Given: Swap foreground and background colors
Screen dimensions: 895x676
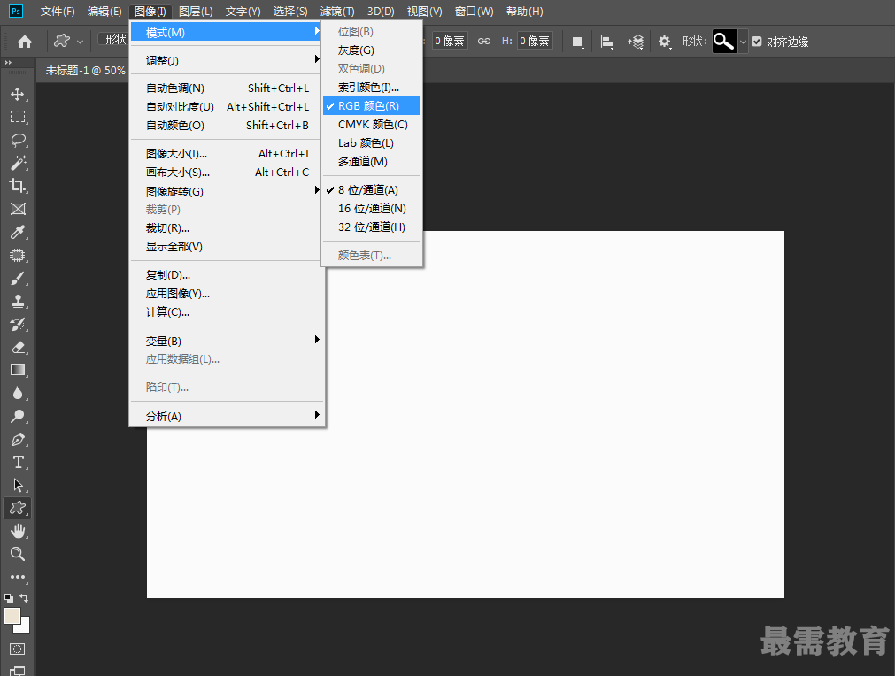Looking at the screenshot, I should [24, 598].
